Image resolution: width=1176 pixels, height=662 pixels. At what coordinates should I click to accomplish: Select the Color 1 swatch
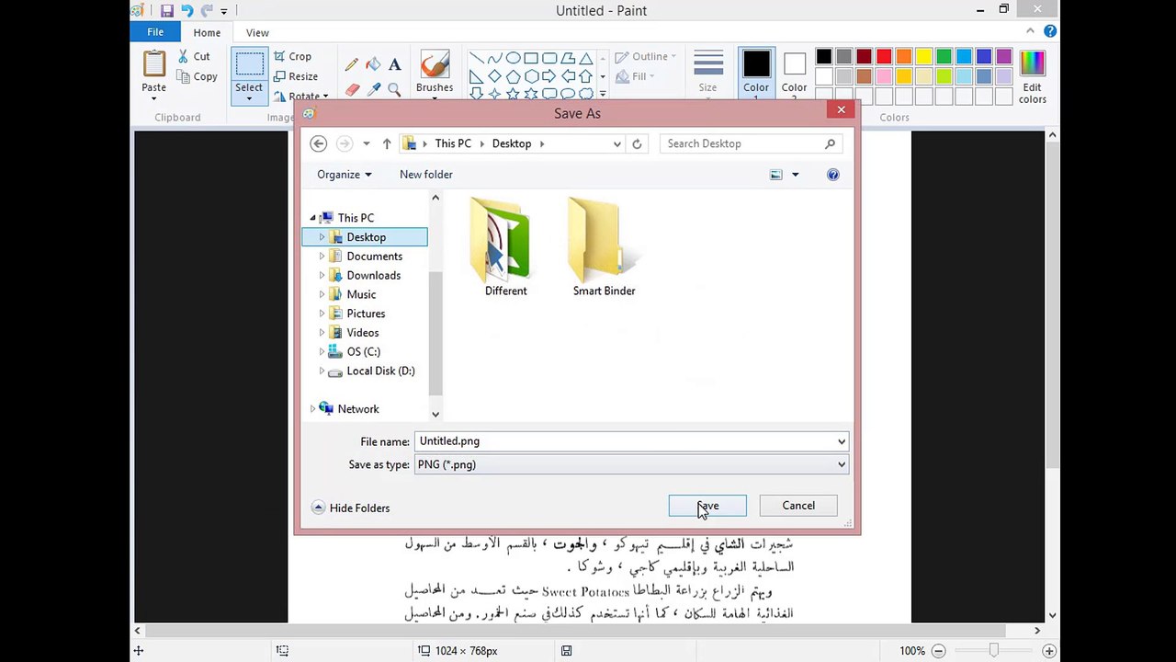[x=756, y=74]
